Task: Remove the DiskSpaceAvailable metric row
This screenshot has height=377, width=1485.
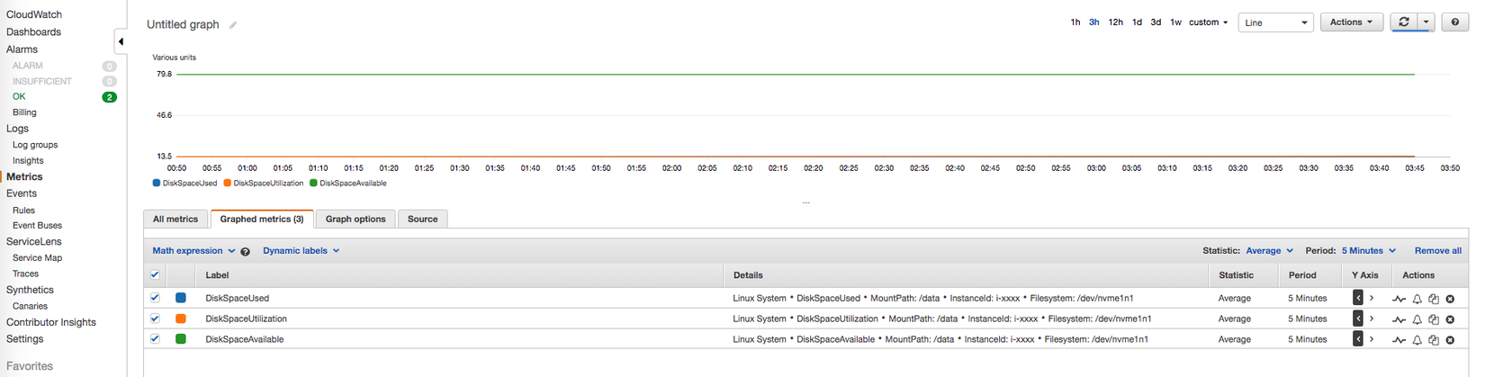Action: [1450, 340]
